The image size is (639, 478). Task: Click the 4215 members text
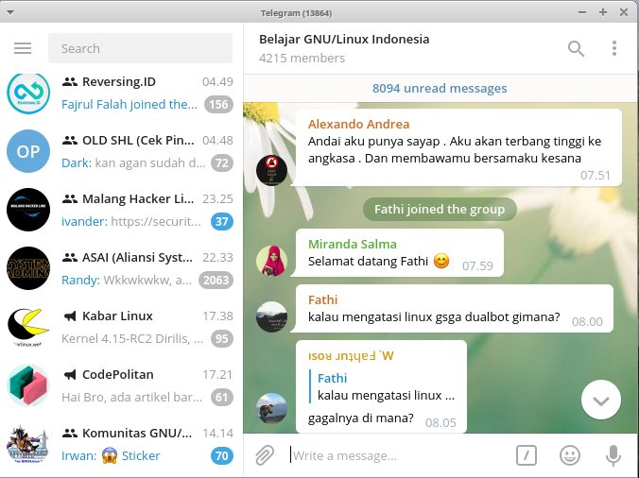(x=302, y=59)
